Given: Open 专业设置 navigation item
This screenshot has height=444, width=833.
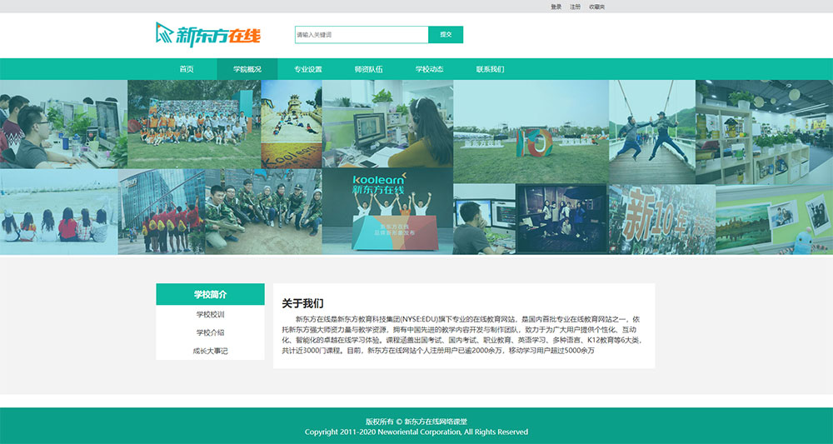Looking at the screenshot, I should (x=308, y=69).
